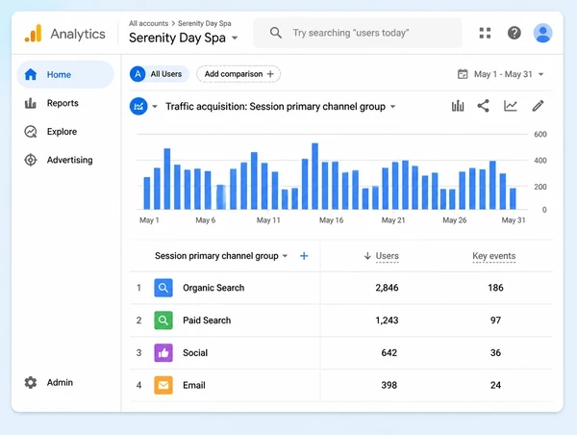This screenshot has width=577, height=435.
Task: Click the search field 'Try searching users today'
Action: (357, 33)
